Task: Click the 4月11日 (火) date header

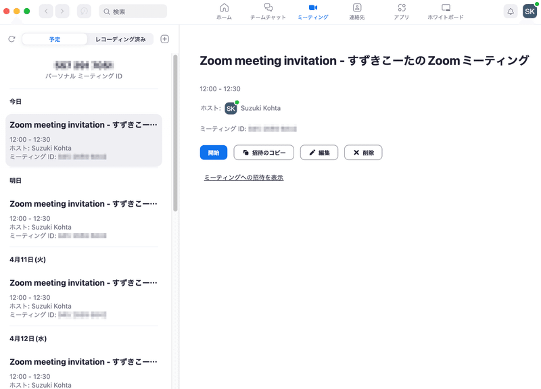Action: tap(28, 259)
